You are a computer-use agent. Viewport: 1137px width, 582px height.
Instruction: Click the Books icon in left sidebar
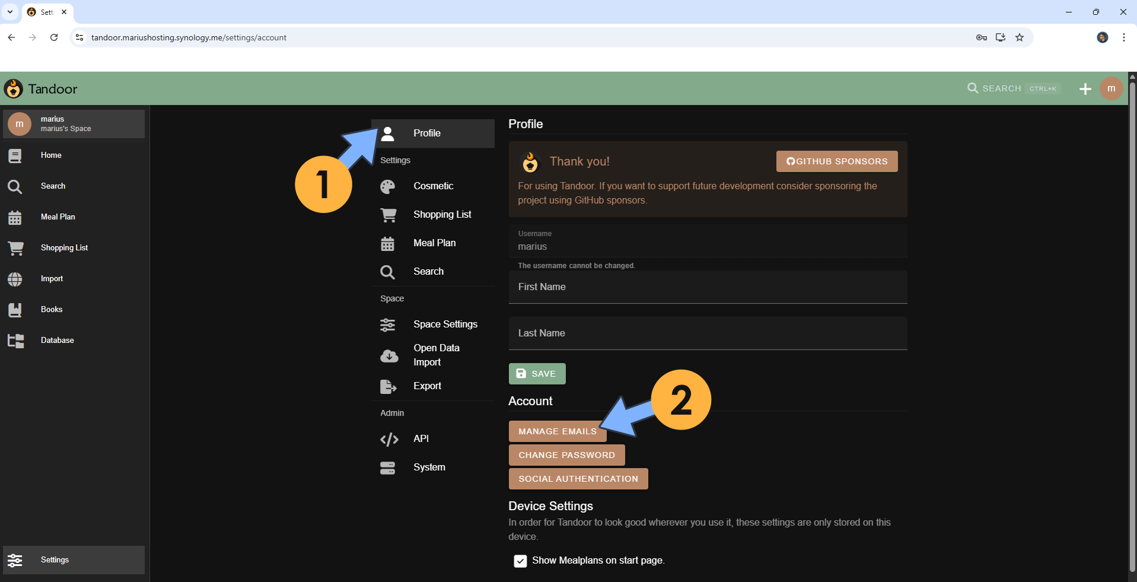pyautogui.click(x=15, y=310)
